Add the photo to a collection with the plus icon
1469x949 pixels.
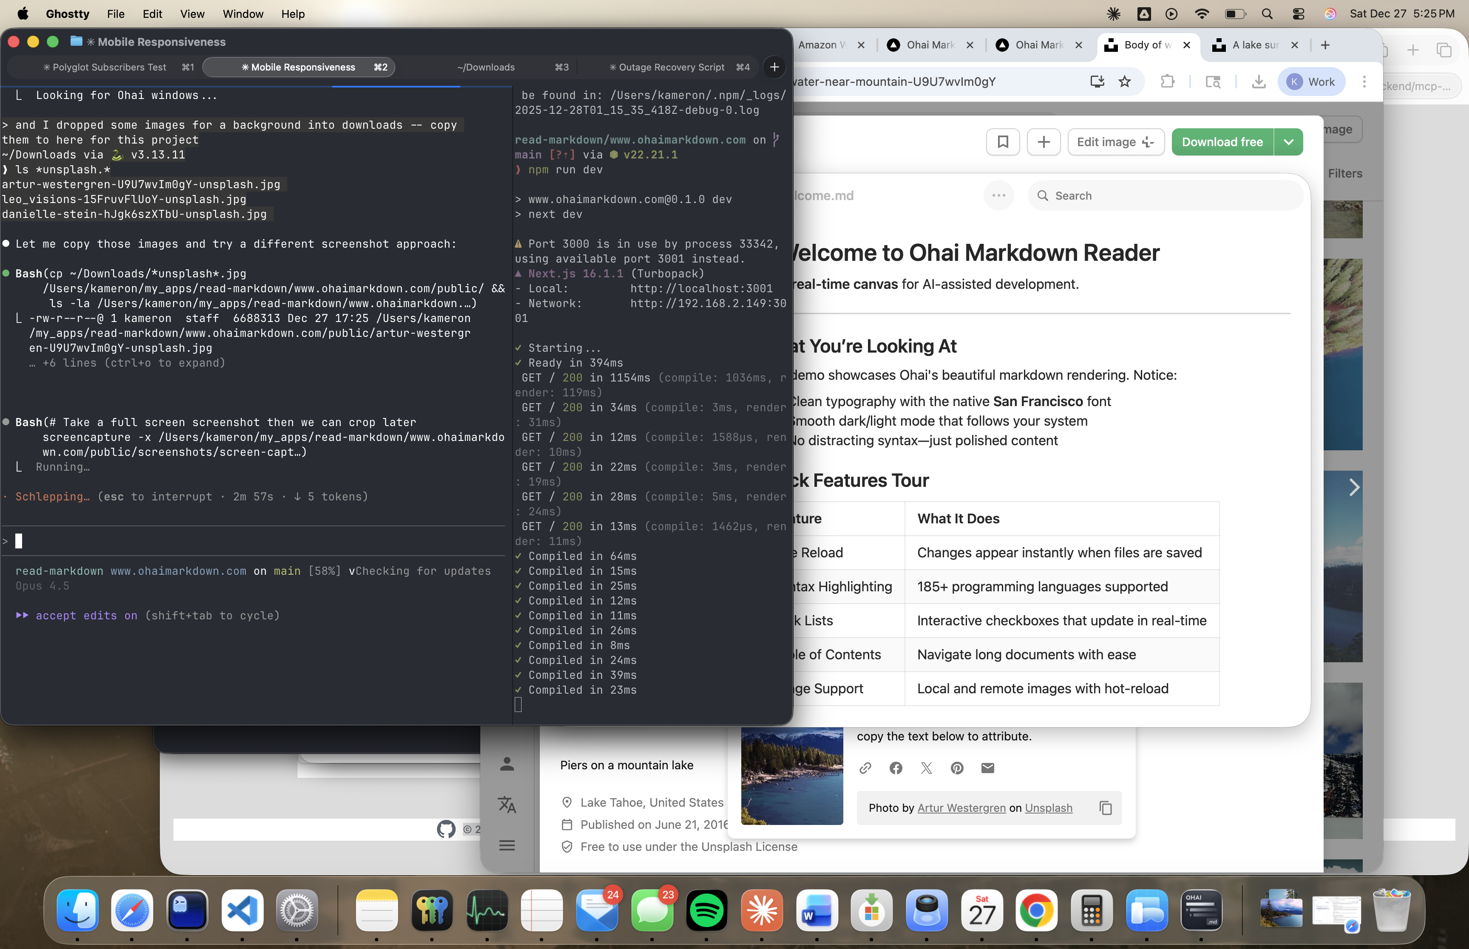[x=1044, y=142]
